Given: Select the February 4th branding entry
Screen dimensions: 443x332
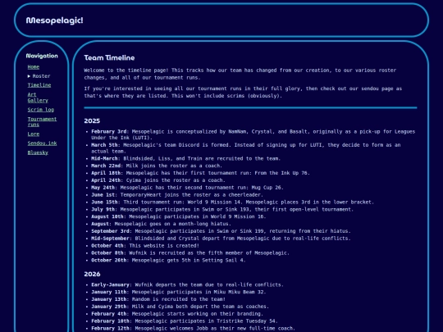Looking at the screenshot, I should point(177,314).
